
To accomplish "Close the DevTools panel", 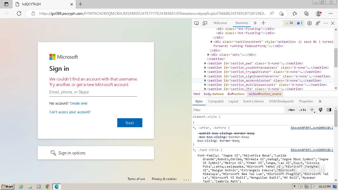I will click(x=333, y=23).
